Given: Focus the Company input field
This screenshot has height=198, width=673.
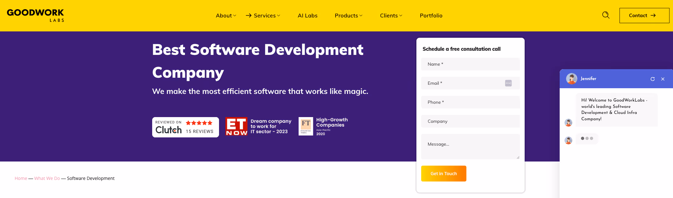Looking at the screenshot, I should click(x=471, y=121).
